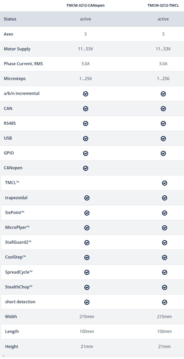This screenshot has height=359, width=184.
Task: Open the TMCM-3212-TMCL column header
Action: coord(163,5)
